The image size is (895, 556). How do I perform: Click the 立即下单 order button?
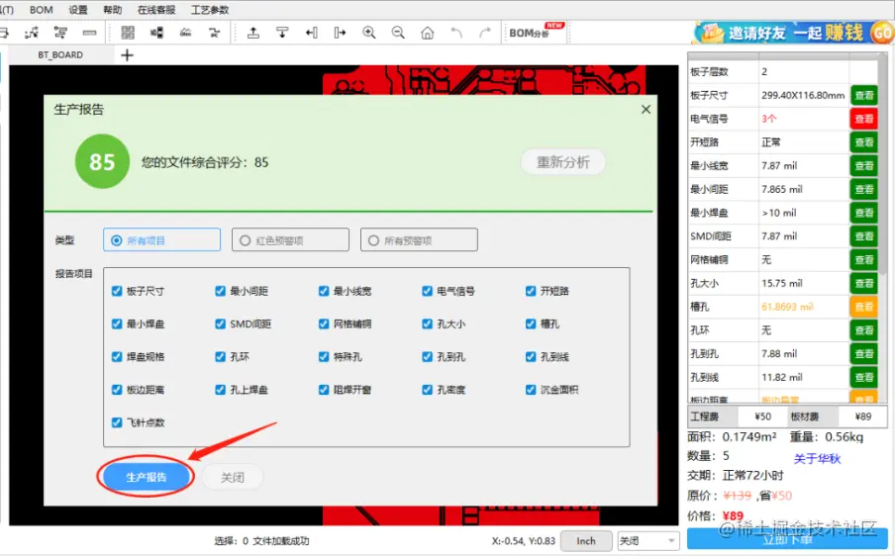tap(788, 539)
